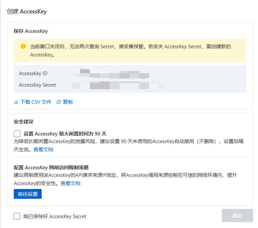Click the 创建 AccessKey dialog title
Viewport: 258px width, 228px height.
point(27,12)
